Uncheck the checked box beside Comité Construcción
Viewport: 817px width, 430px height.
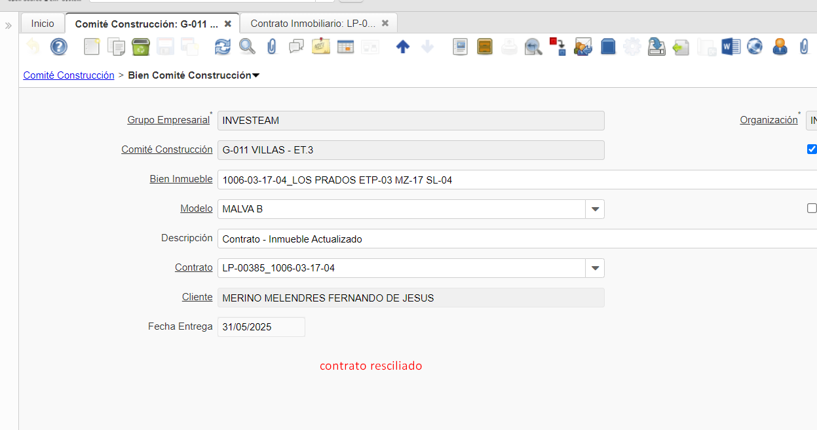[812, 149]
